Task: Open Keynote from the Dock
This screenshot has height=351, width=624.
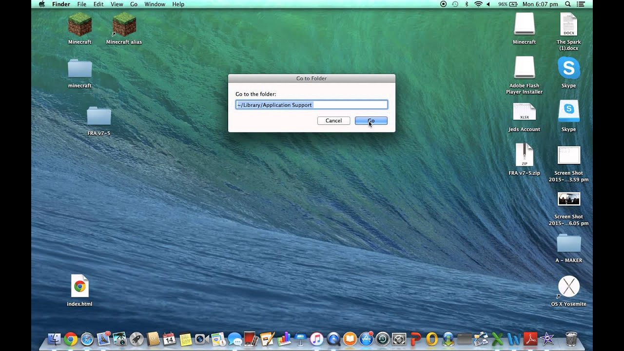Action: [x=300, y=339]
